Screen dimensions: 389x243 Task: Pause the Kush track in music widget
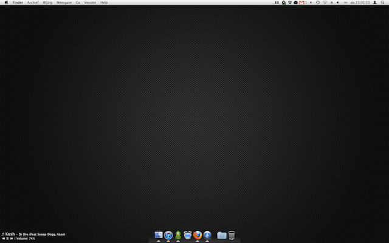point(7,239)
